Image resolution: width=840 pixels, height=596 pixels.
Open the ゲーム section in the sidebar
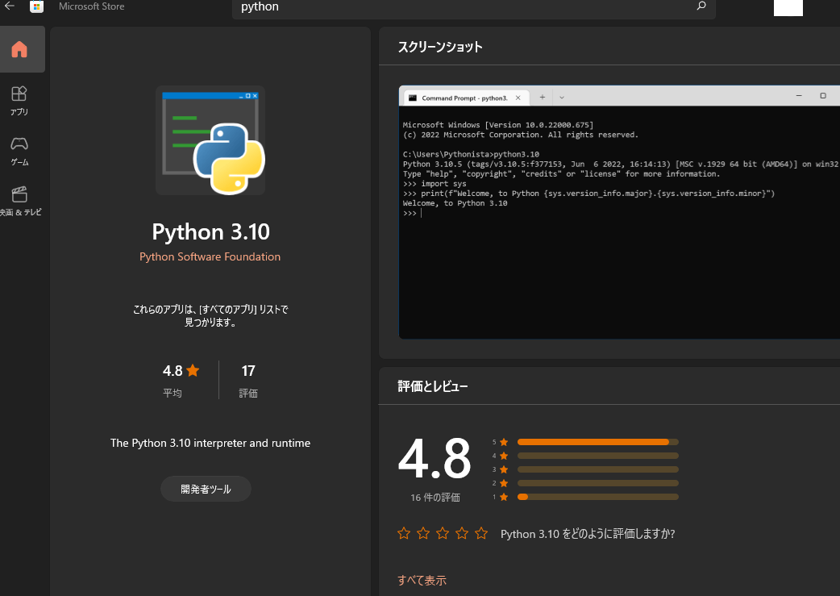pyautogui.click(x=19, y=151)
